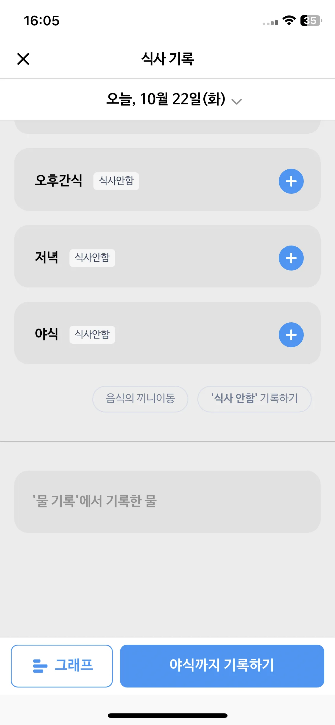
Task: Open '물 기록'에서 기록한 물 card
Action: coord(167,501)
